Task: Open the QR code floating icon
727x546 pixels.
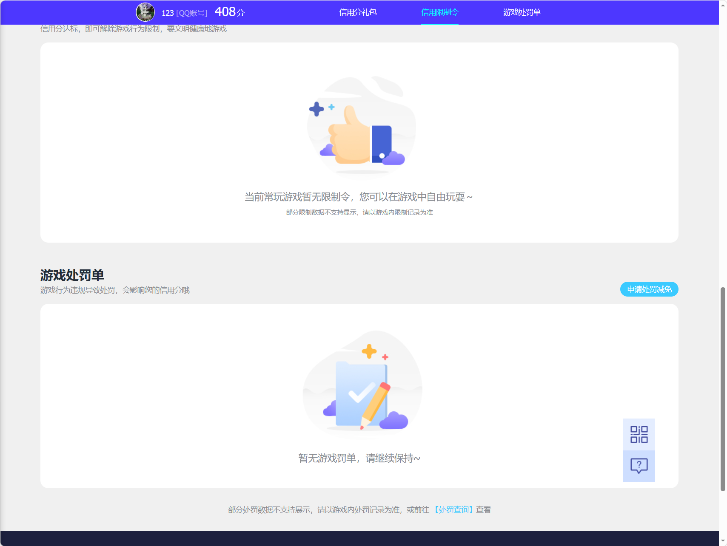Action: [x=639, y=434]
